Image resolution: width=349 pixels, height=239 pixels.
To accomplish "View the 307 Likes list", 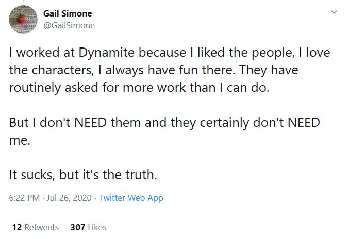I will click(x=88, y=227).
